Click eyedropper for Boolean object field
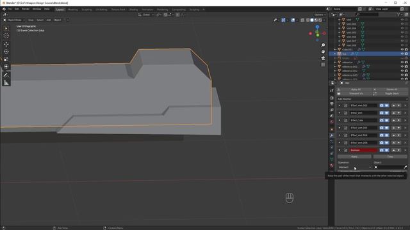Screen dimensions: 410x230 [x=405, y=167]
